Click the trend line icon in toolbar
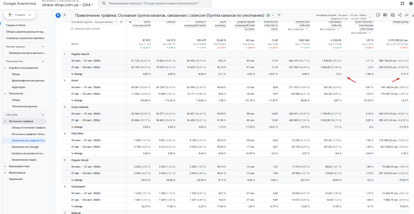 [x=406, y=15]
